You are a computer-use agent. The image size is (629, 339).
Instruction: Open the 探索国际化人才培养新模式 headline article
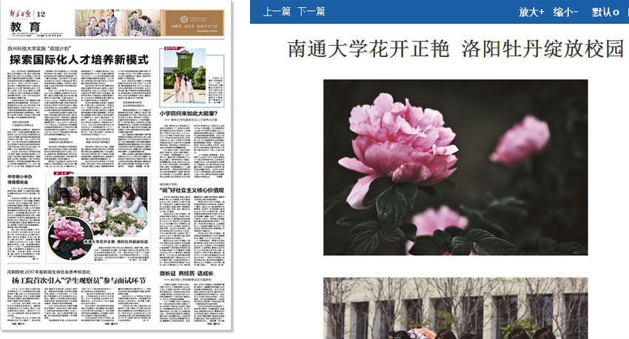click(x=78, y=58)
